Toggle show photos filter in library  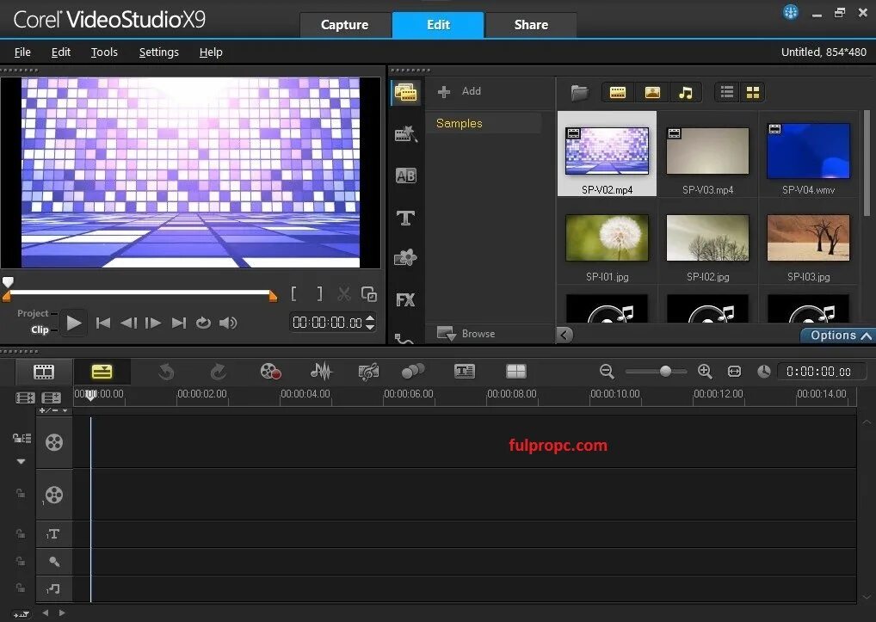(x=652, y=93)
